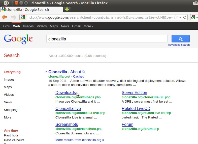Image resolution: width=198 pixels, height=144 pixels.
Task: Limit results to Past 24 hours
Action: point(14,140)
